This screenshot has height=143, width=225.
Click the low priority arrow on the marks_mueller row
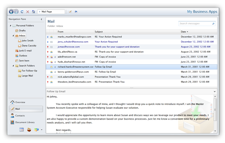[48, 37]
